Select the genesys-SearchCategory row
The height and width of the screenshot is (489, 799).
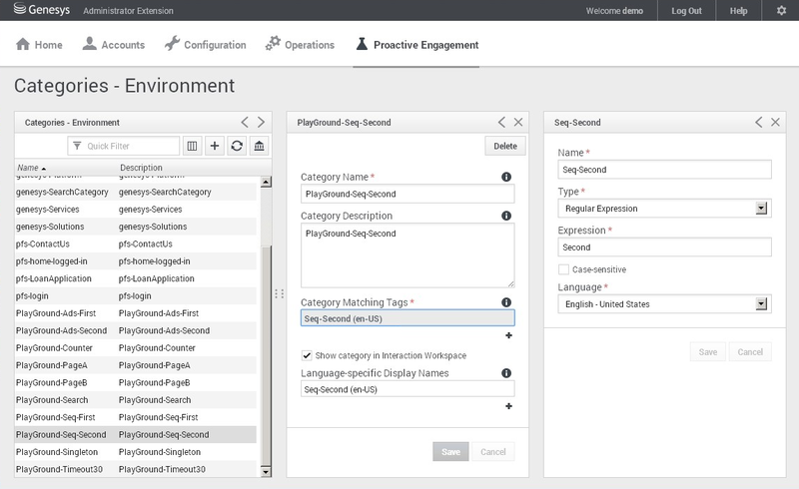pos(136,192)
